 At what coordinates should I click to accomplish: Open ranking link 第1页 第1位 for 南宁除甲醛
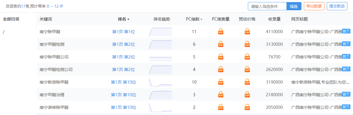click(124, 32)
